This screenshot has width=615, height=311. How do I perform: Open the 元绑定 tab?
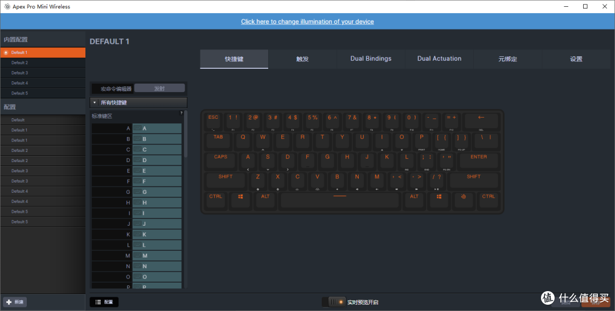click(x=507, y=59)
